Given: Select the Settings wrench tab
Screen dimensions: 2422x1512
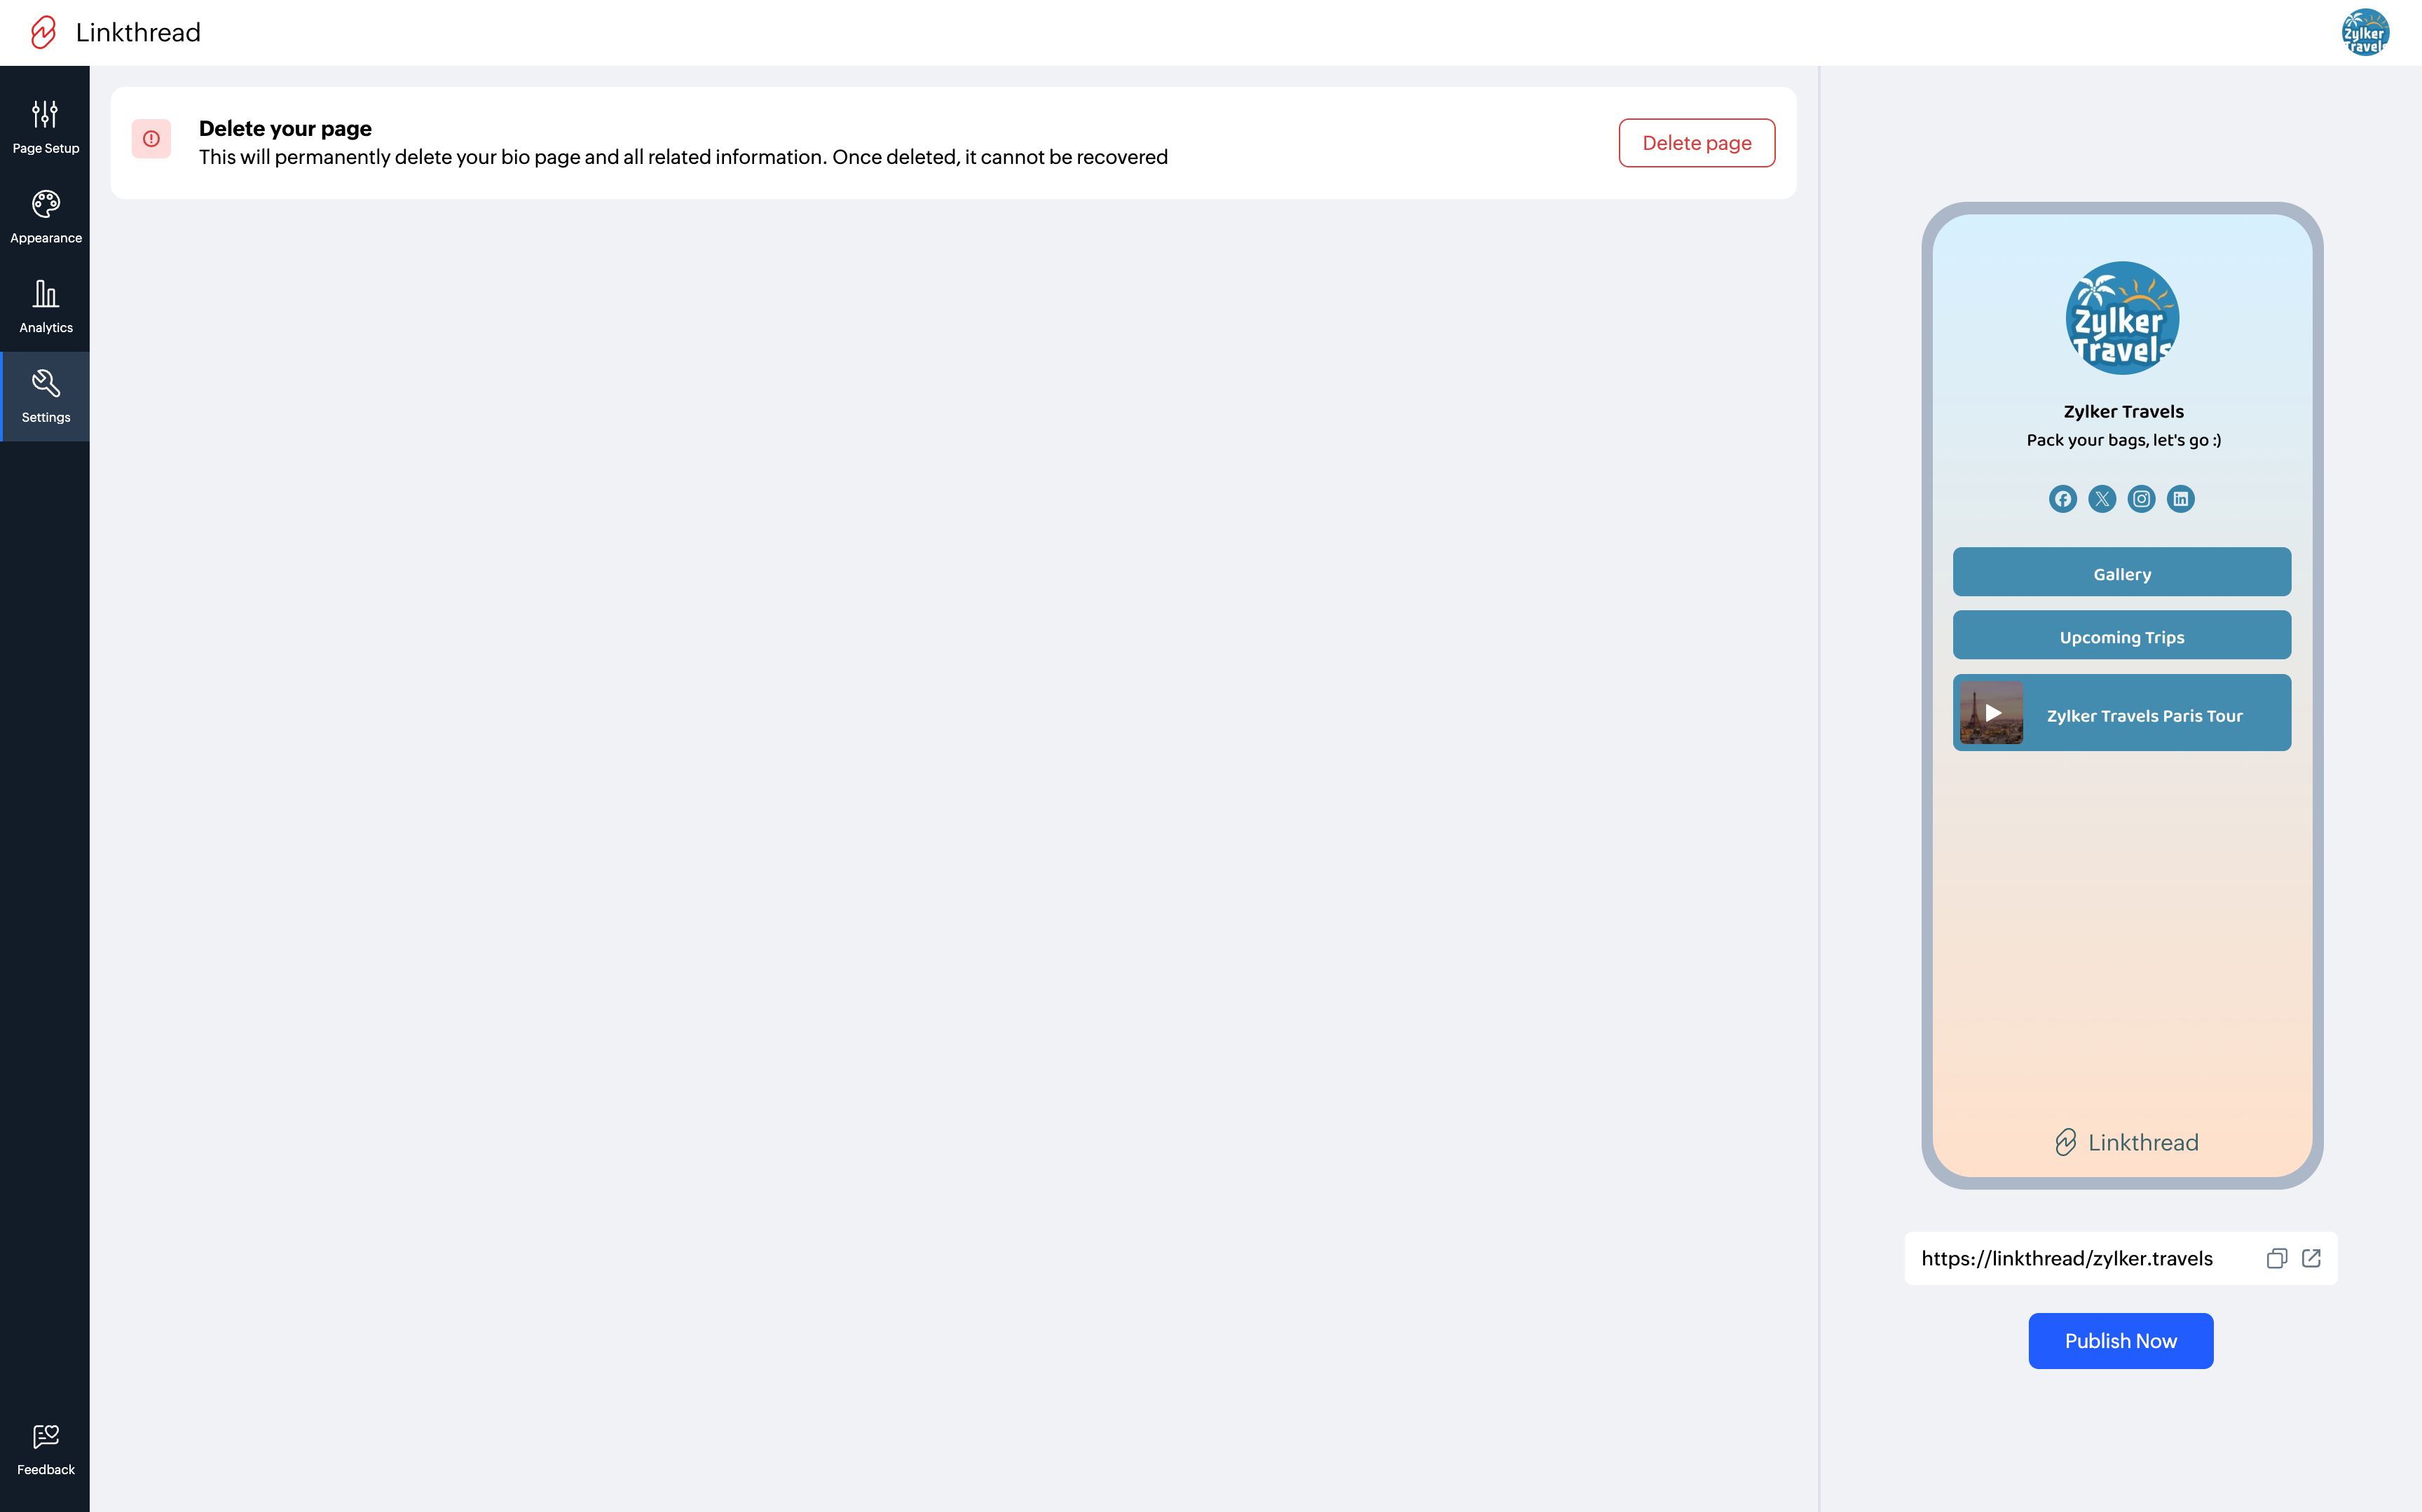Looking at the screenshot, I should pyautogui.click(x=45, y=396).
